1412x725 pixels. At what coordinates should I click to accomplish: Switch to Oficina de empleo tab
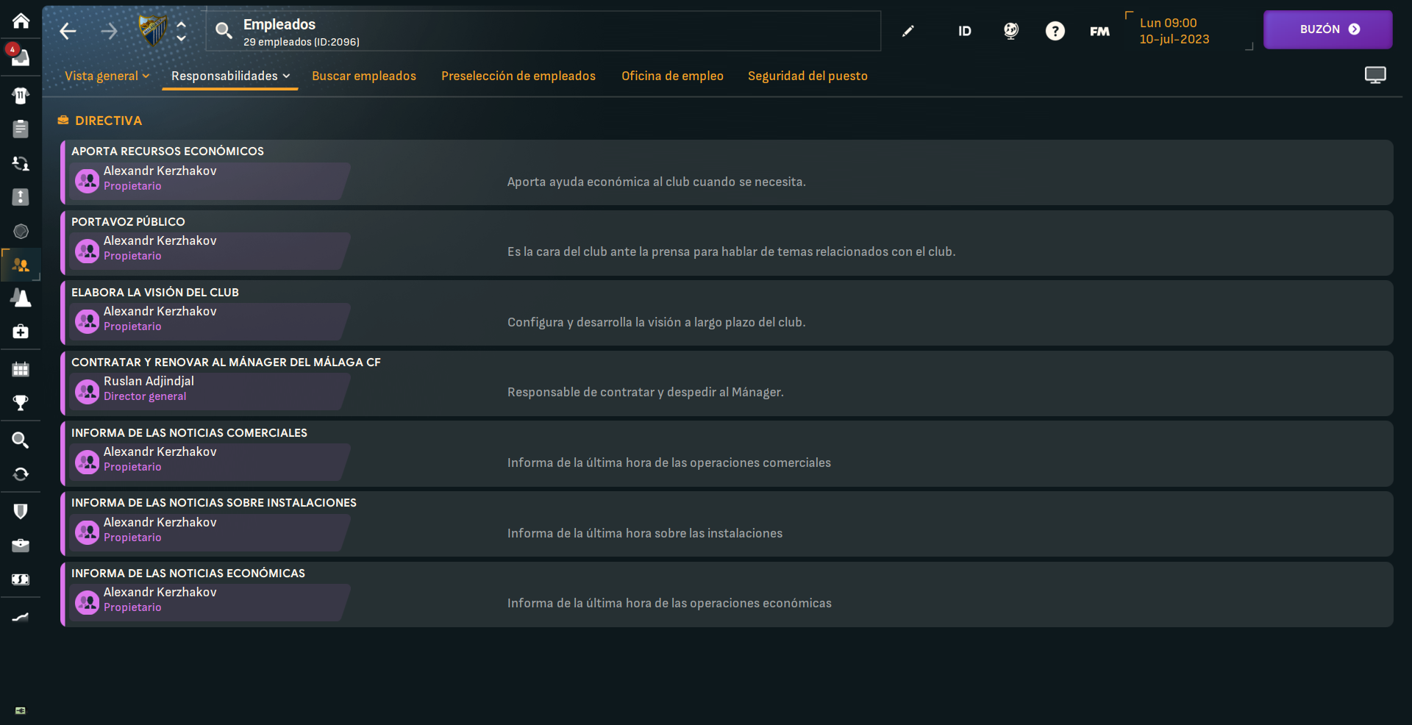pos(672,76)
